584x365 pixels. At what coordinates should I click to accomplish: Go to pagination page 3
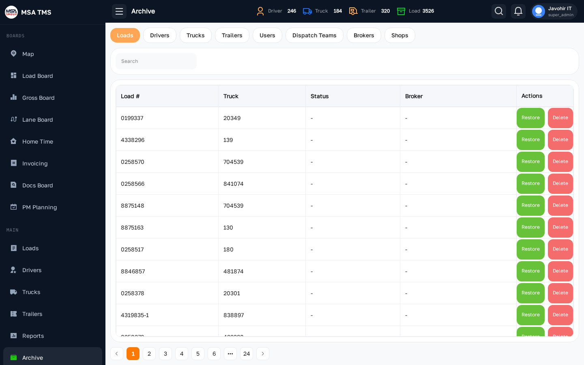(x=165, y=354)
